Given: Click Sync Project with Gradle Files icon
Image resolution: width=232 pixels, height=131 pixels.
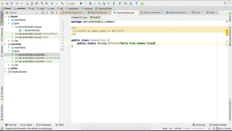Looking at the screenshot, I should (120, 3).
